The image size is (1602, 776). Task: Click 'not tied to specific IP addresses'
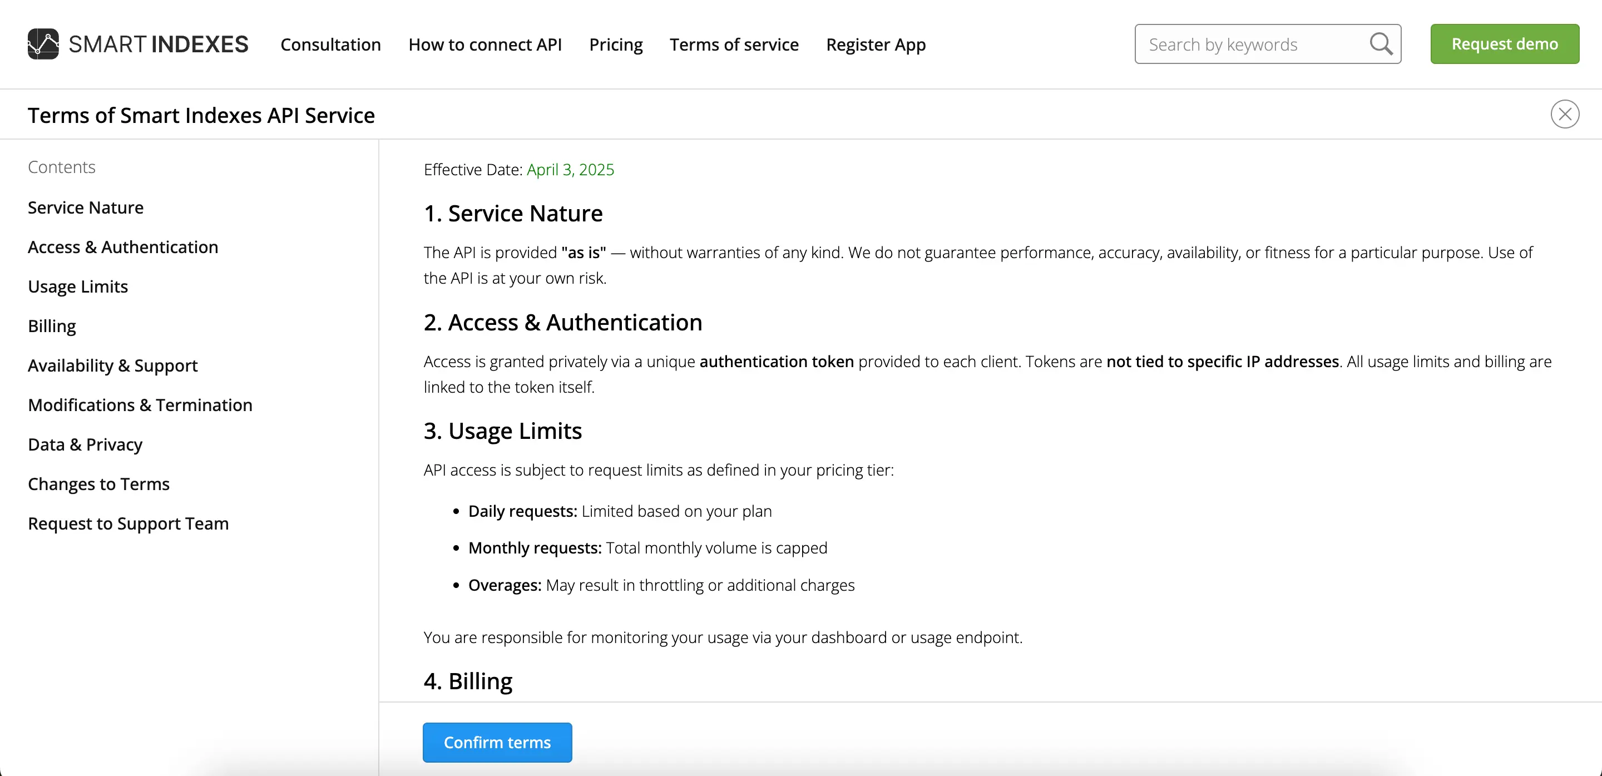point(1223,362)
